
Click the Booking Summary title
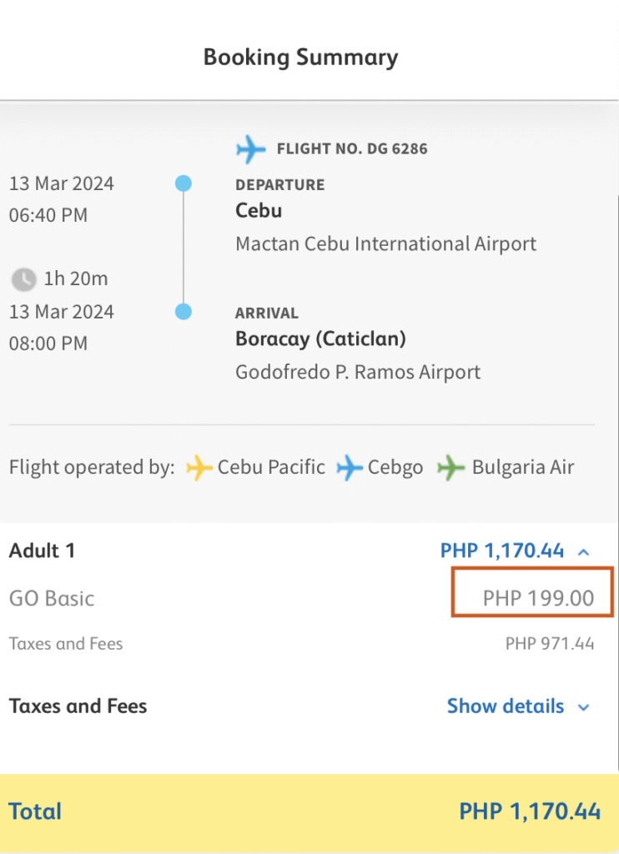(301, 58)
